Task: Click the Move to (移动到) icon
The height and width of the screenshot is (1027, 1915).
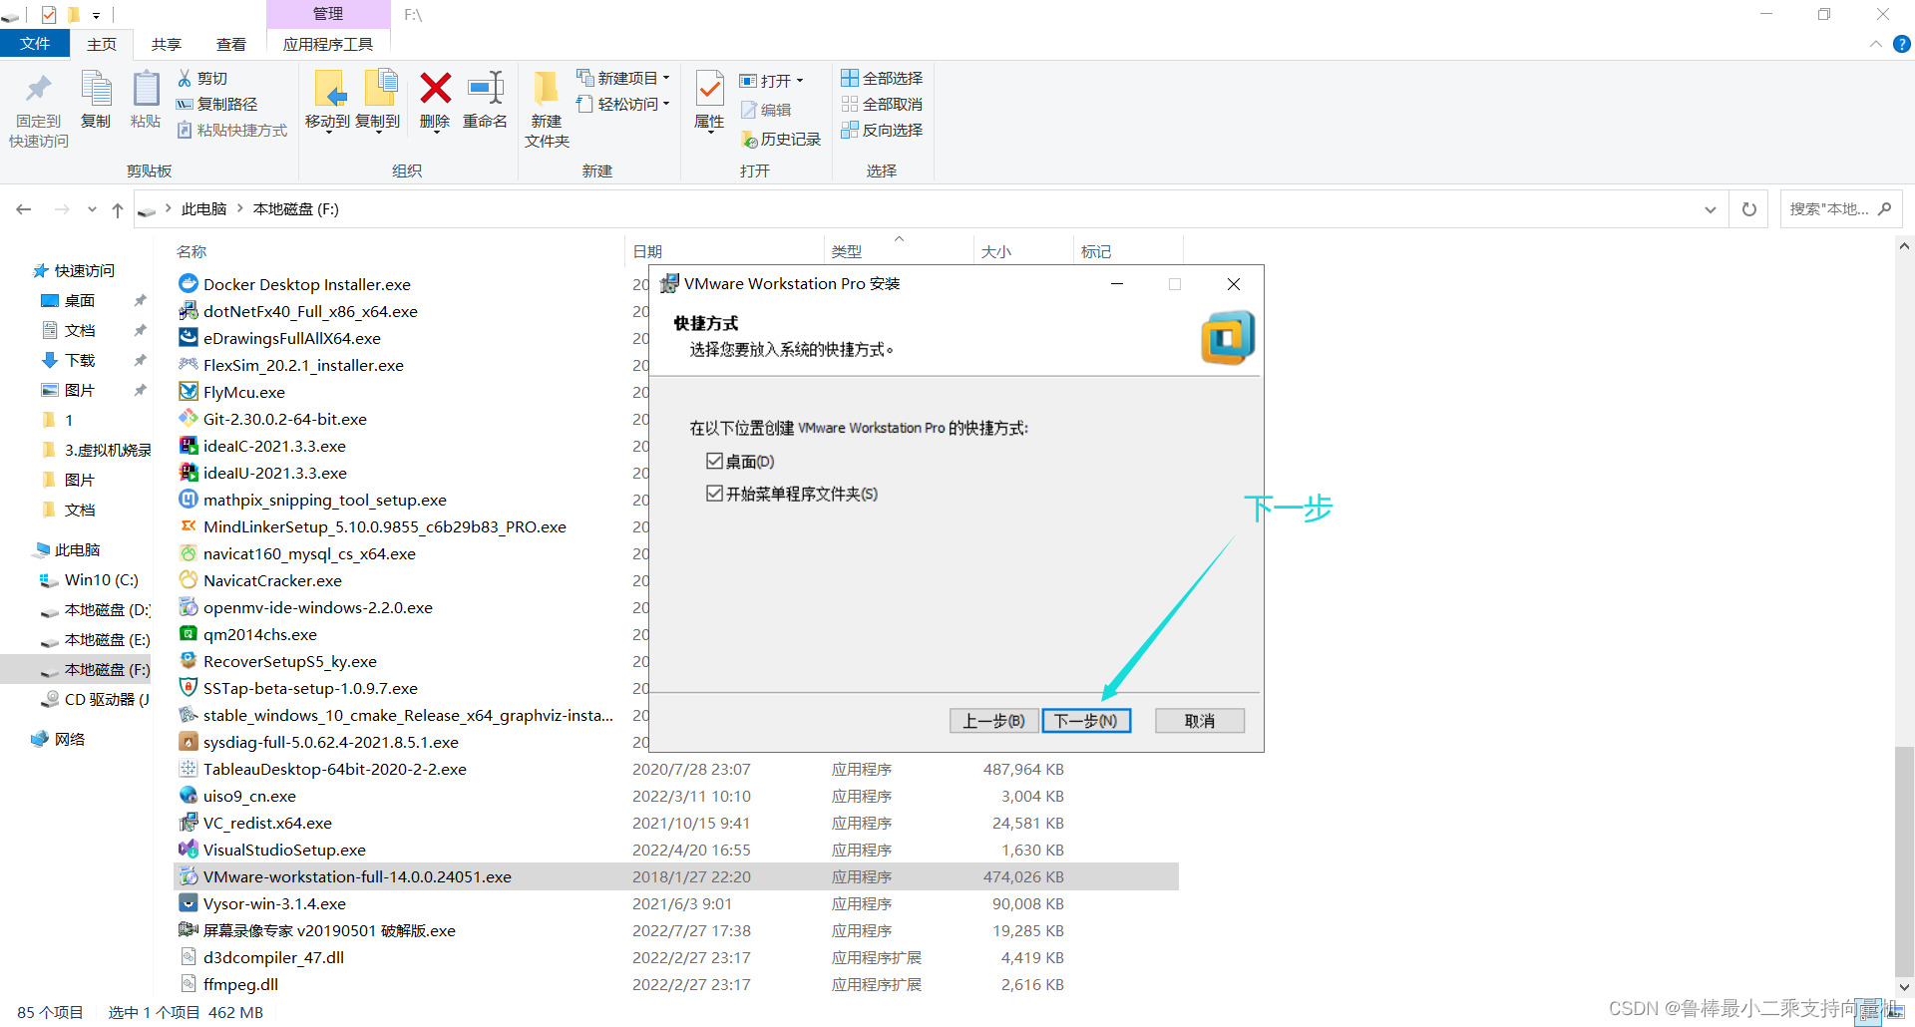Action: click(x=329, y=90)
